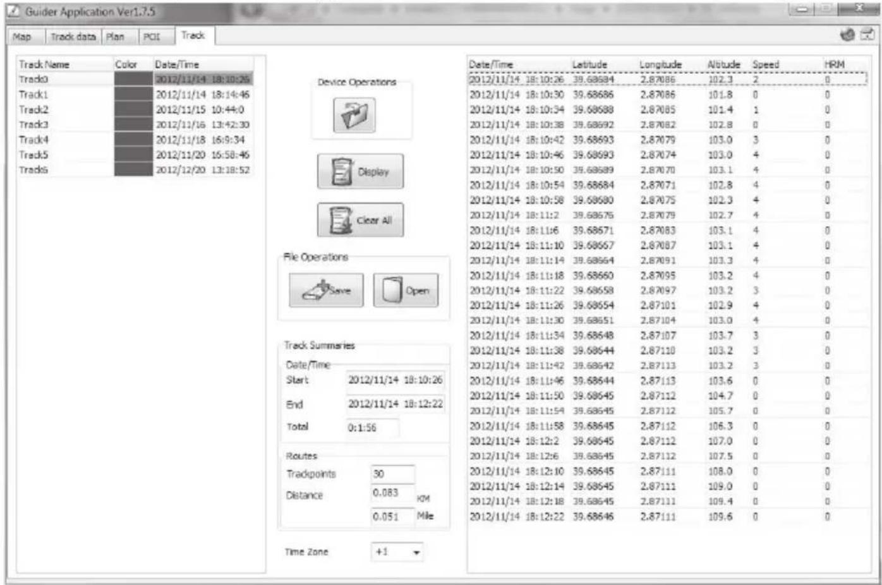The image size is (882, 585).
Task: Click Track Name column header
Action: click(x=65, y=64)
